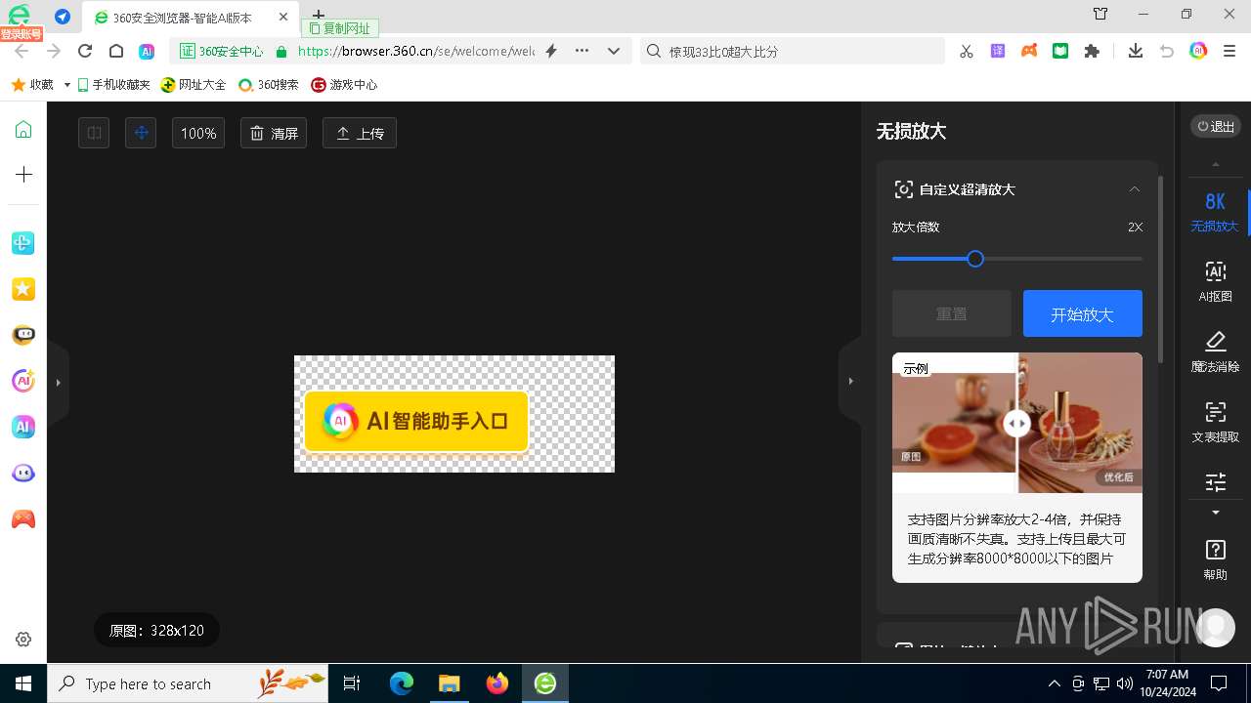Open the translate extension icon
1251x703 pixels.
pyautogui.click(x=998, y=51)
